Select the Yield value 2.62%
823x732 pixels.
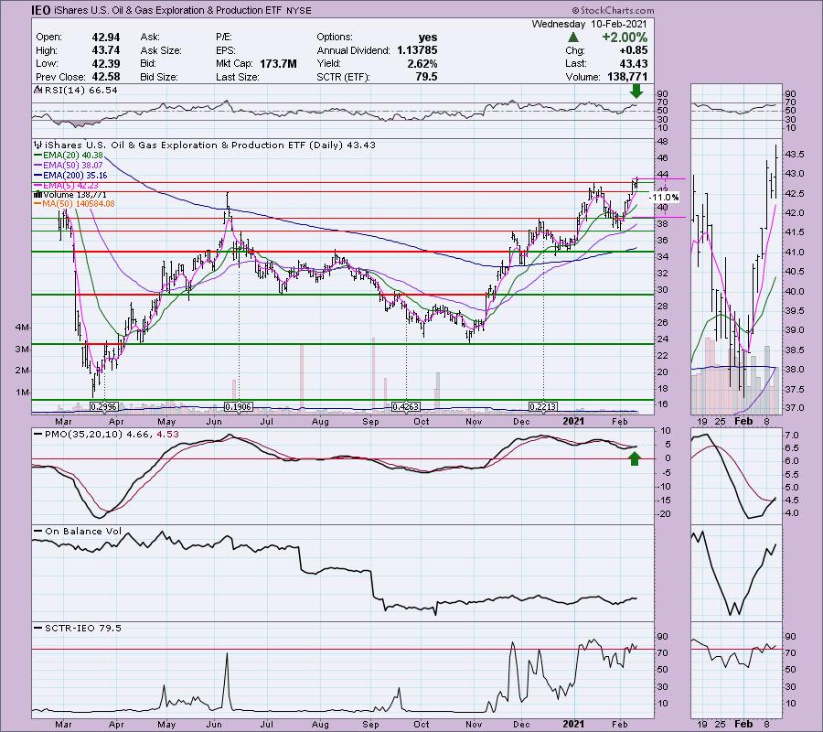pyautogui.click(x=422, y=63)
